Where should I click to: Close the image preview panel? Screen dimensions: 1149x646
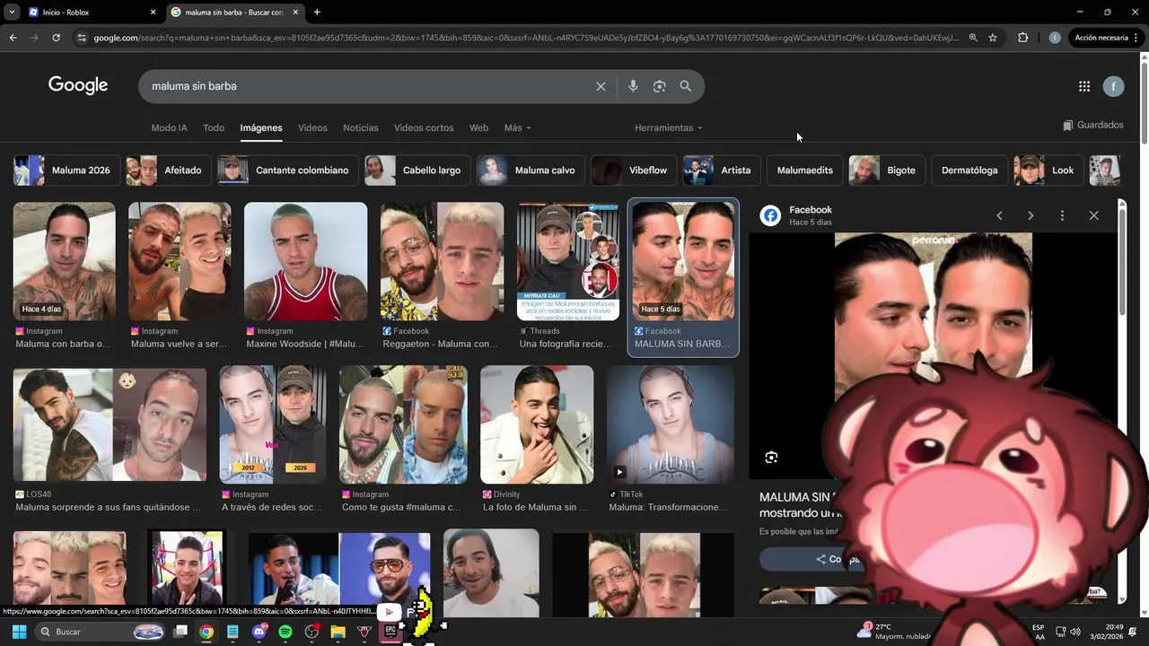coord(1093,215)
